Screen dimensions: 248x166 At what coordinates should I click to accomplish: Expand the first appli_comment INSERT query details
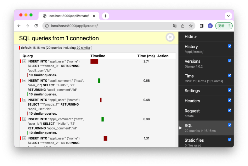(x=24, y=80)
